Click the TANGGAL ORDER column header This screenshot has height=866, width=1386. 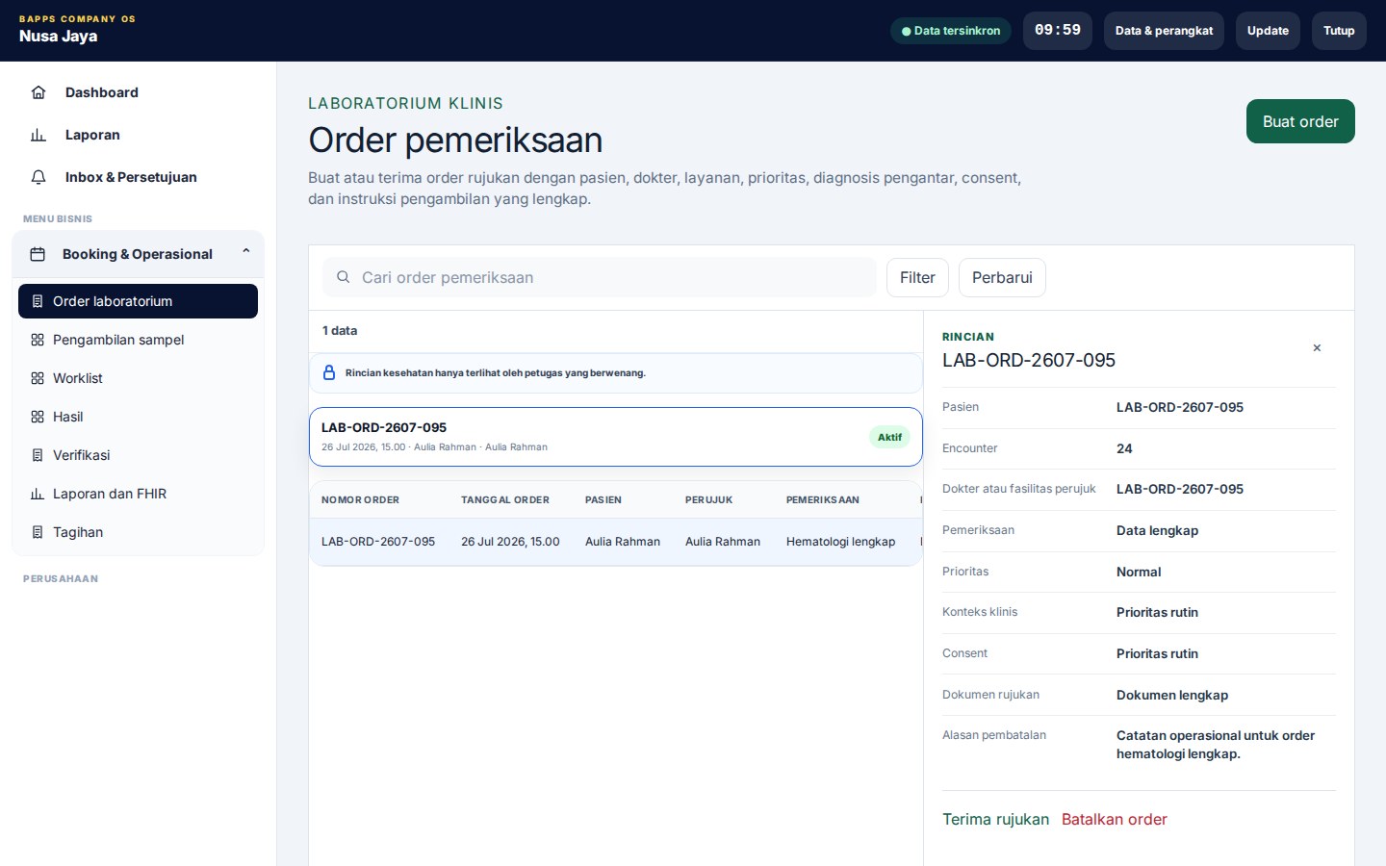point(505,500)
